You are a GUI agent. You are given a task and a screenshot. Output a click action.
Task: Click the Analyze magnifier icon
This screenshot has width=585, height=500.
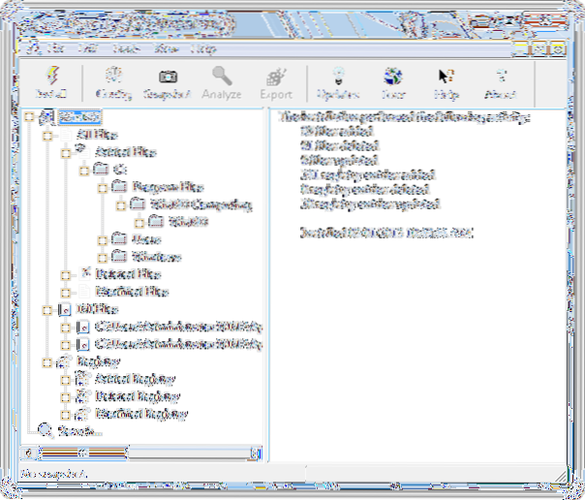224,80
